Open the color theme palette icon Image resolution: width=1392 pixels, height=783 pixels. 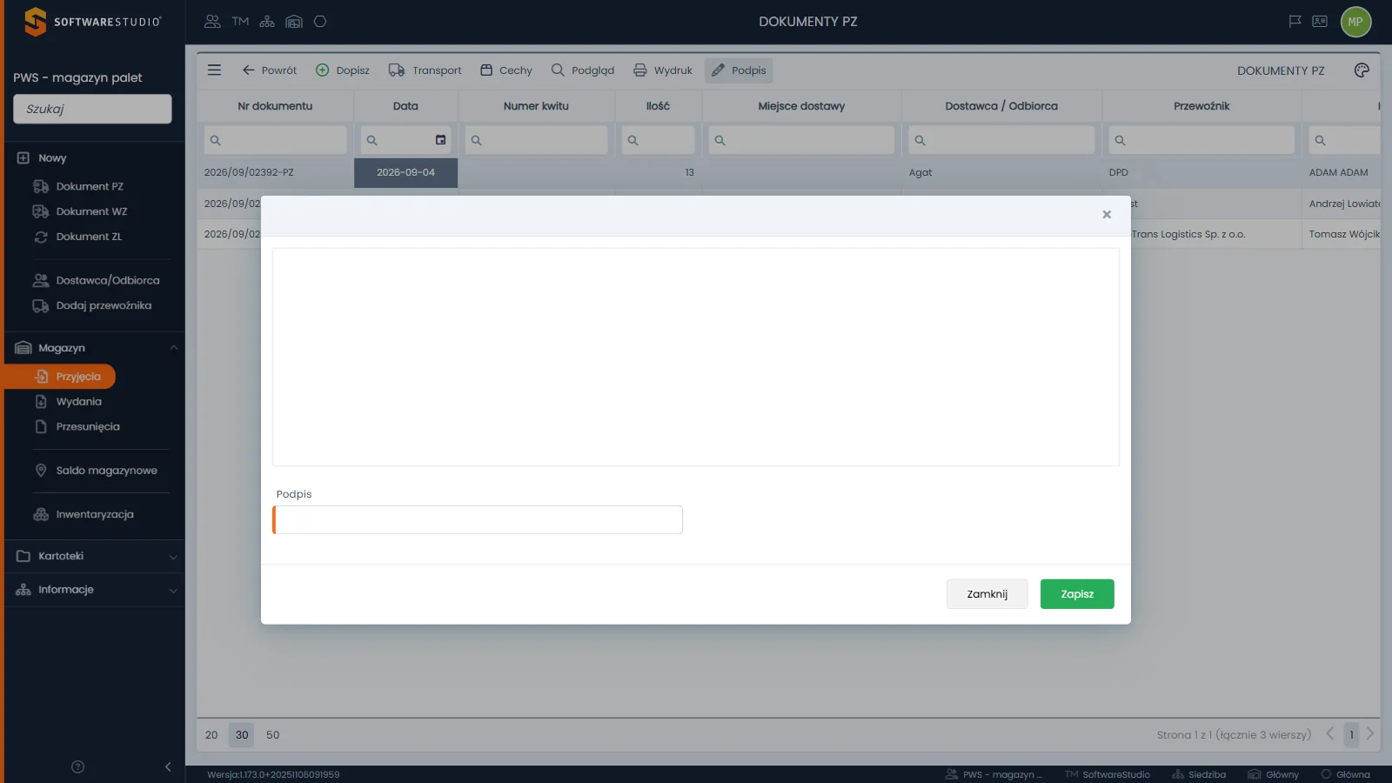point(1362,70)
